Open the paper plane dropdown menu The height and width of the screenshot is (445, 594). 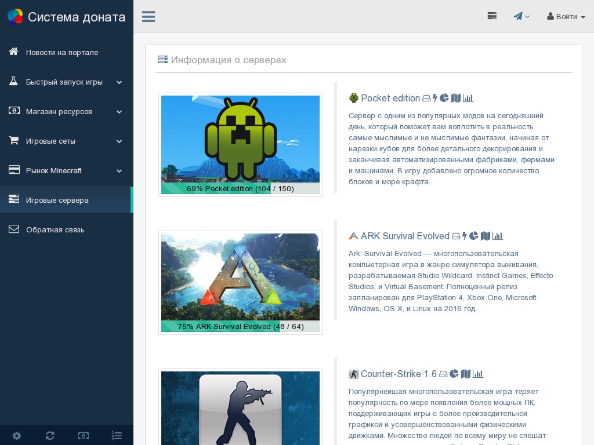[x=521, y=16]
